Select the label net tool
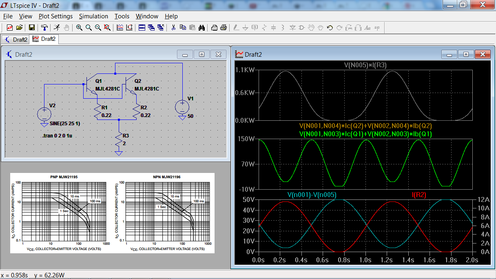This screenshot has width=496, height=279. click(x=255, y=28)
